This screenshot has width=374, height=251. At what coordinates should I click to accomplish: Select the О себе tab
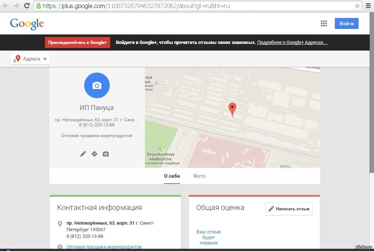[x=172, y=176]
